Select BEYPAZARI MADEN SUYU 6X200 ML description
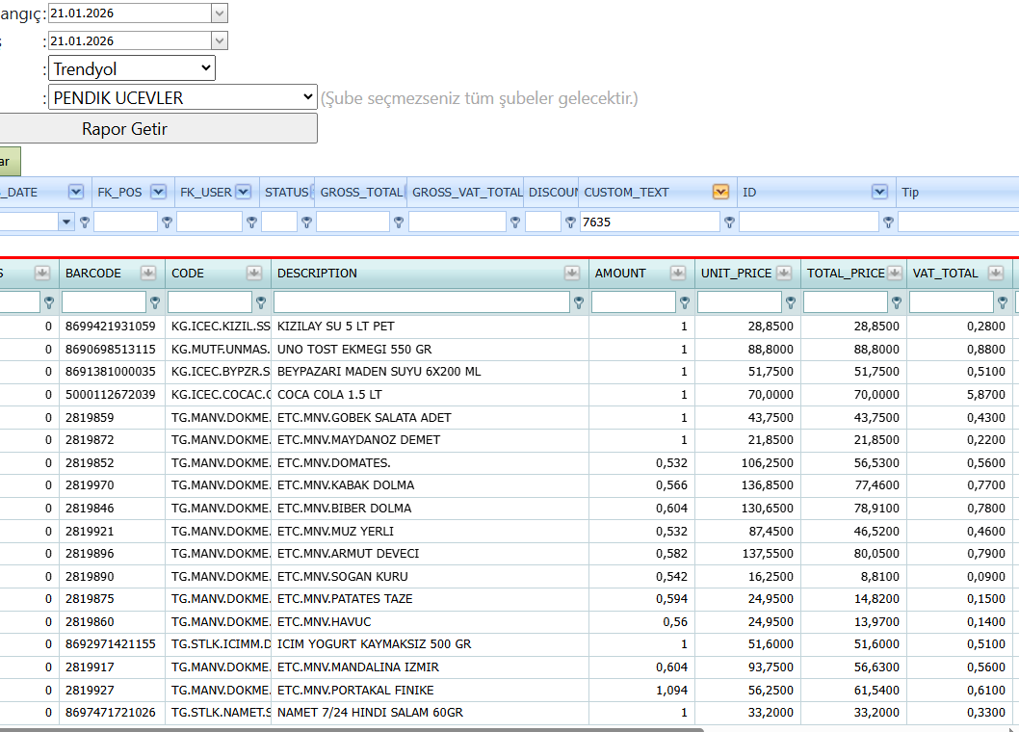Viewport: 1019px width, 732px height. pyautogui.click(x=379, y=372)
